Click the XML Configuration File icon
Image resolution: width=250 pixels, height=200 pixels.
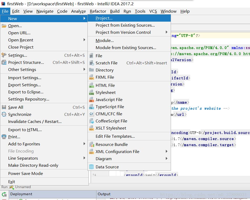pyautogui.click(x=91, y=152)
